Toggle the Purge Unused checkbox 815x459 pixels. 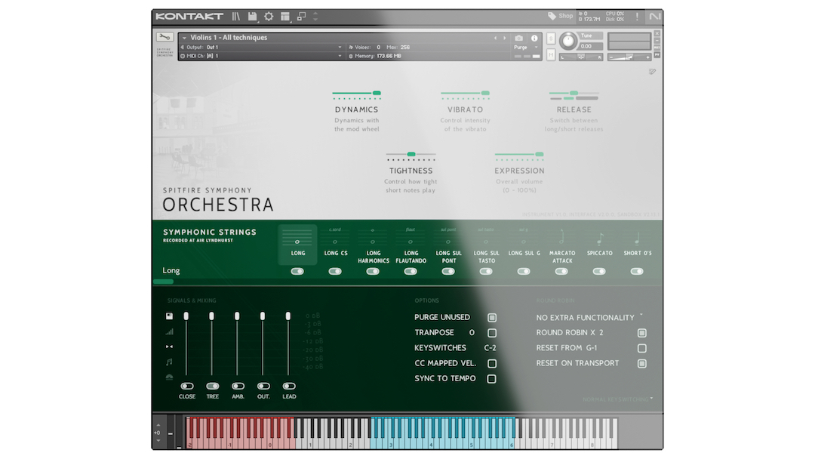tap(492, 318)
